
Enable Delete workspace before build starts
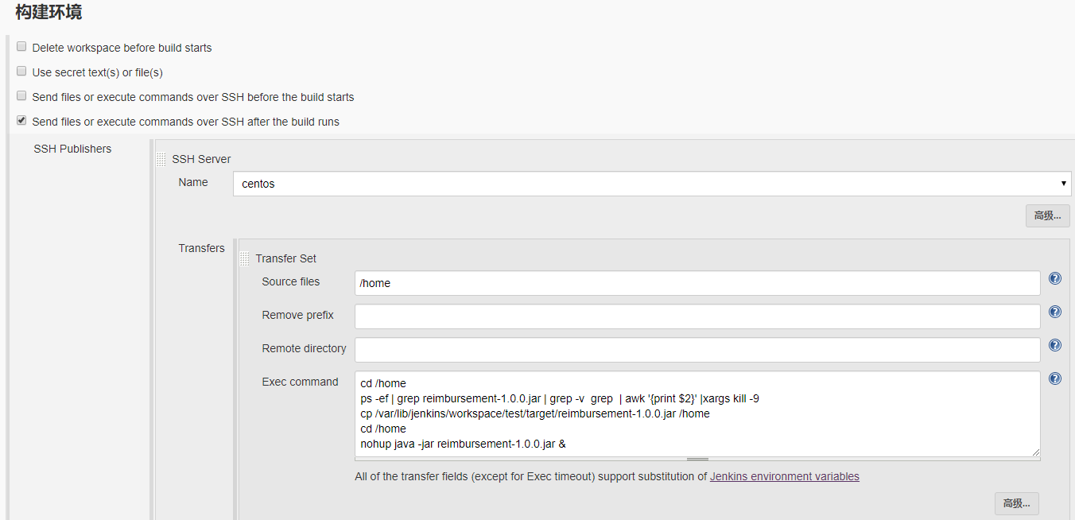tap(21, 47)
